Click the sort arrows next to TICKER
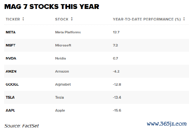Screen dimensions: 189x129 click(x=23, y=19)
